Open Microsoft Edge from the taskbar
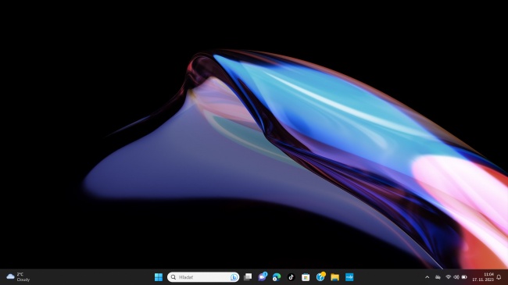 [x=277, y=277]
